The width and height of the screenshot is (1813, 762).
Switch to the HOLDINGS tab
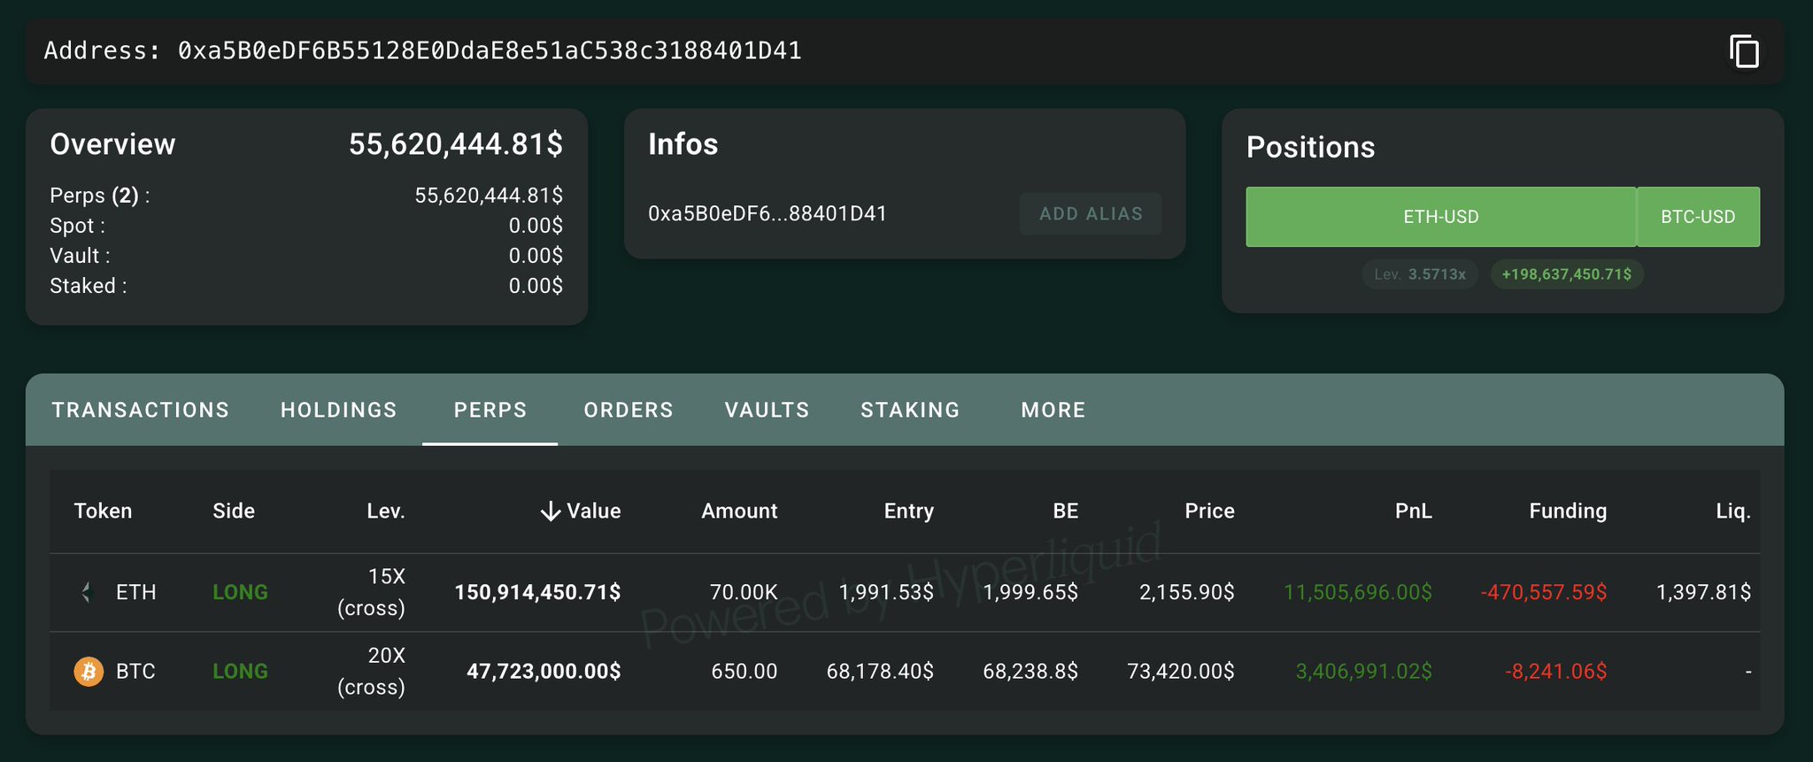(x=339, y=410)
